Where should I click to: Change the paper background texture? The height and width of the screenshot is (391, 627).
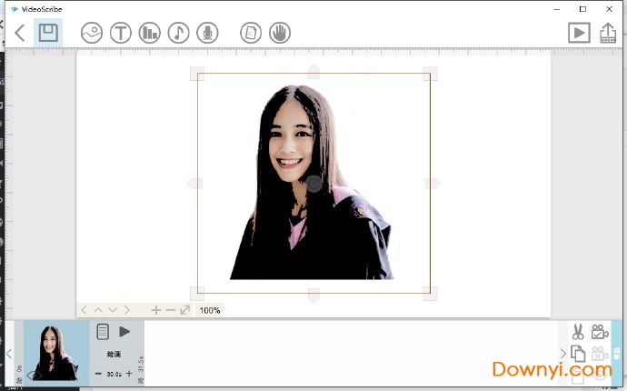251,33
